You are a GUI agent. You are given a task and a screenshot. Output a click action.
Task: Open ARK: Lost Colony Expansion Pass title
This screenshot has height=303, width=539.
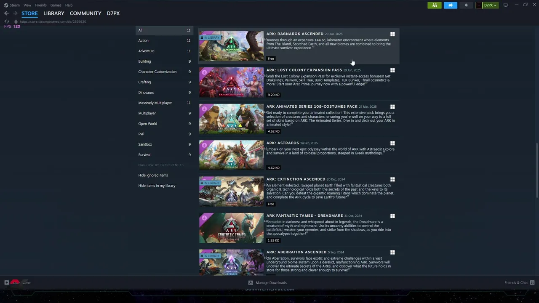tap(304, 70)
